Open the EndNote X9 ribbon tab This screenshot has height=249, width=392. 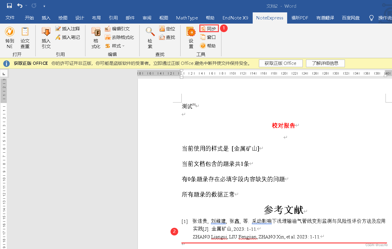(235, 18)
